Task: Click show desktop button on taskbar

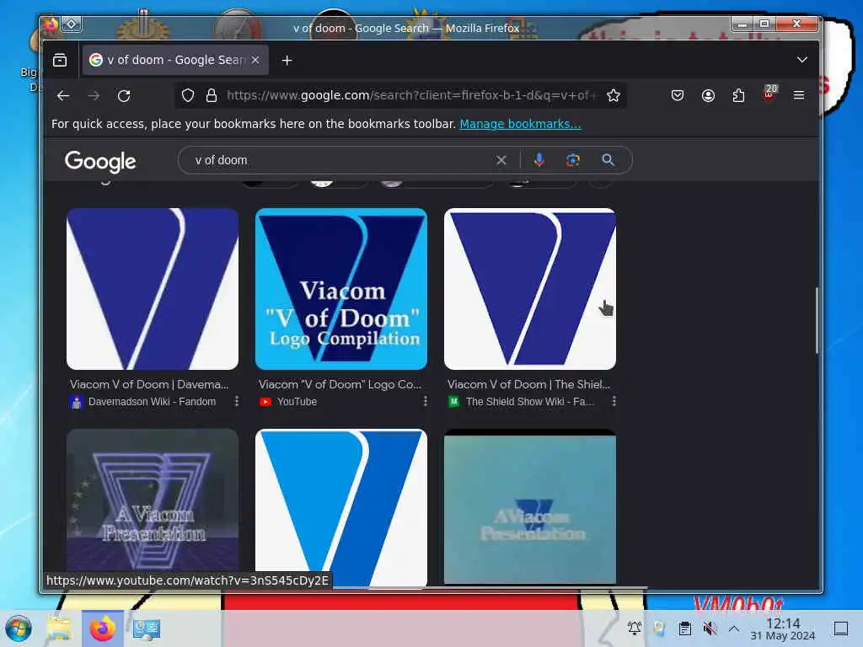Action: (x=840, y=628)
